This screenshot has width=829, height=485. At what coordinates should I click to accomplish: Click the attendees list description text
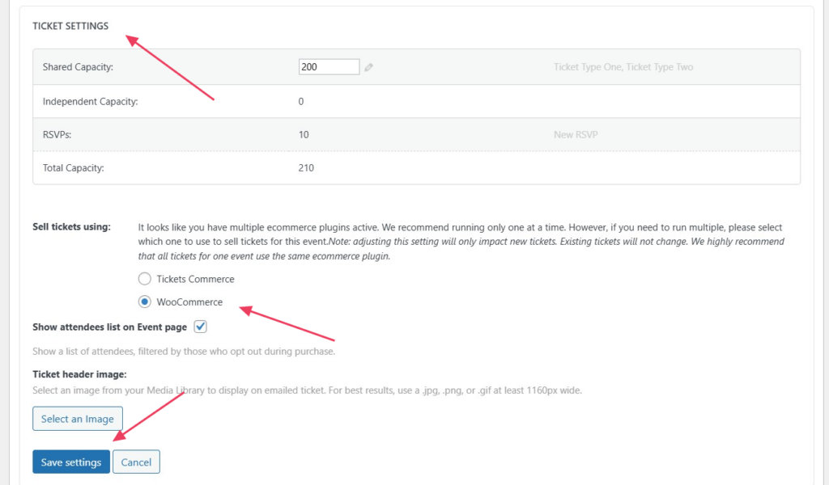point(183,352)
